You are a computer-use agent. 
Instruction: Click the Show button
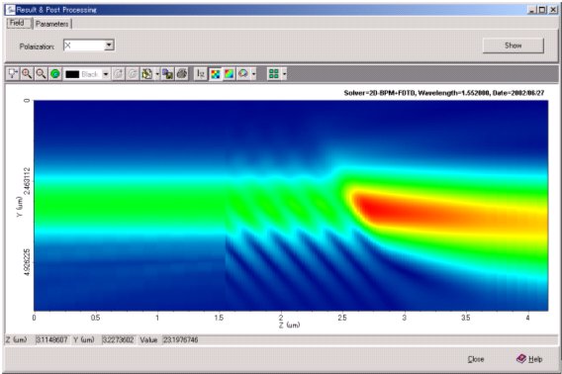[513, 46]
